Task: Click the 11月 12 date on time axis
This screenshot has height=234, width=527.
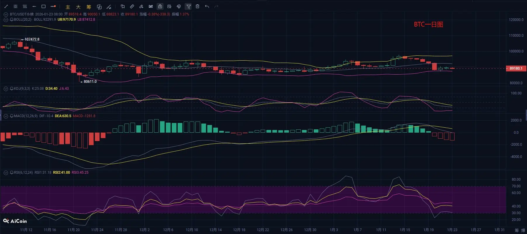Action: click(x=26, y=230)
